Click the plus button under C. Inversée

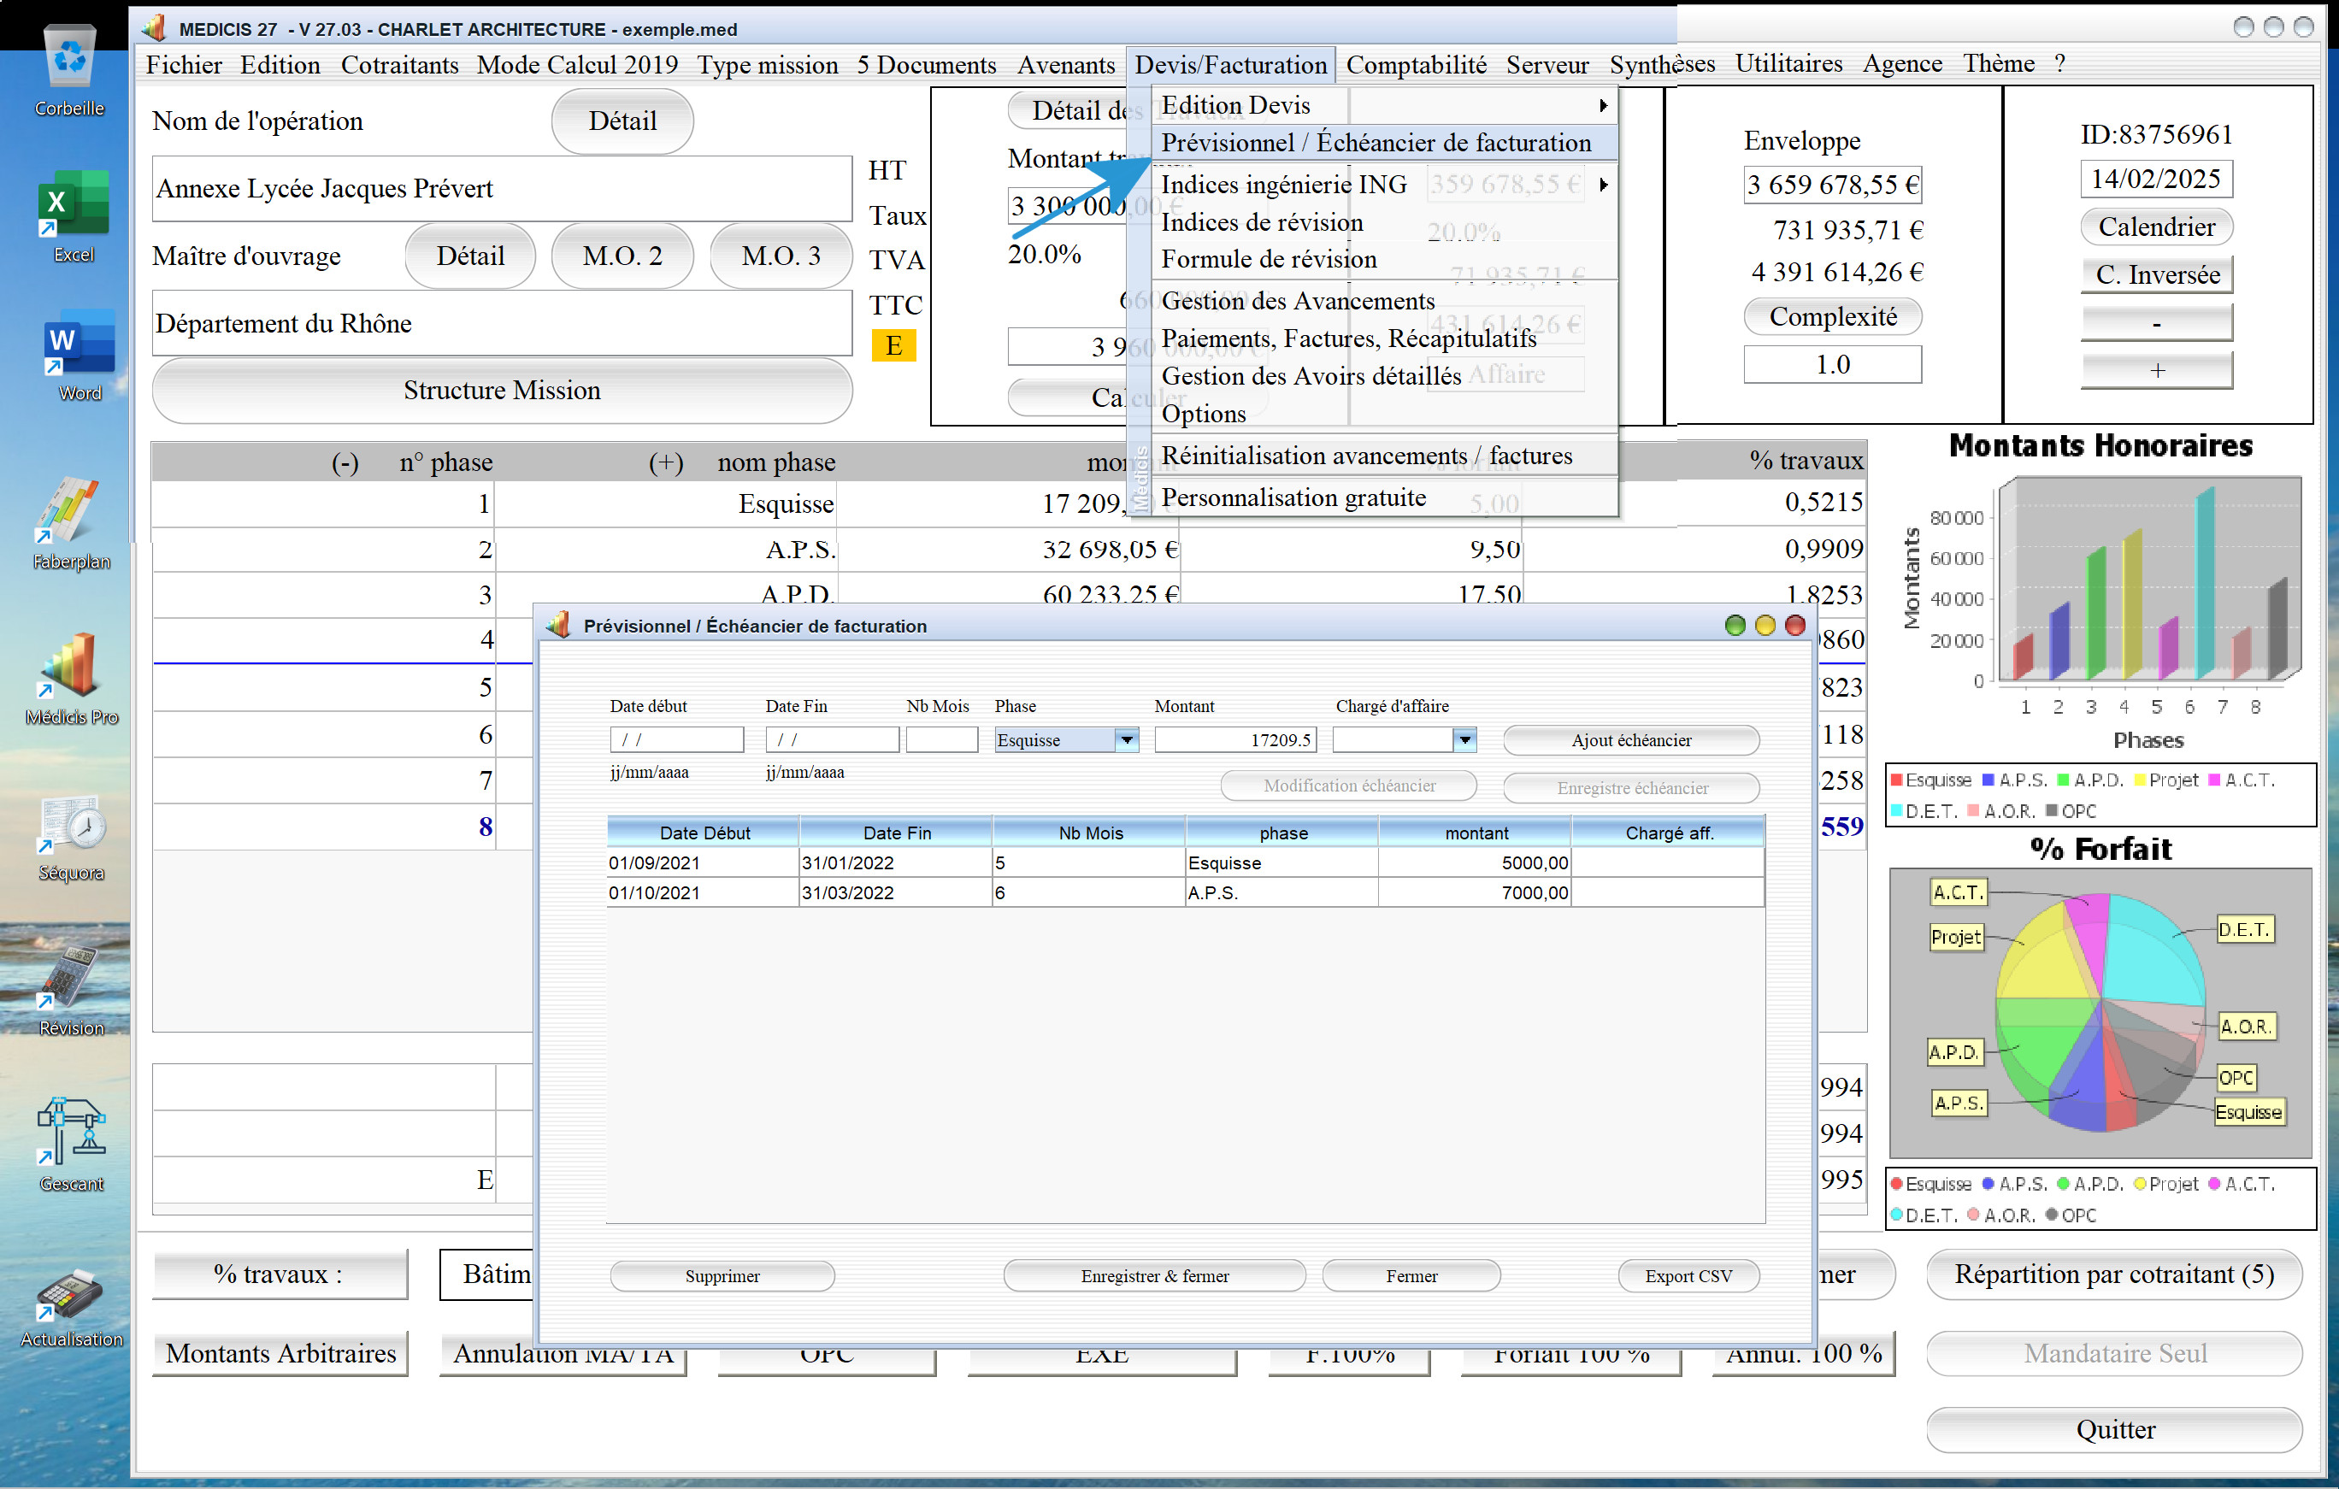click(2156, 370)
